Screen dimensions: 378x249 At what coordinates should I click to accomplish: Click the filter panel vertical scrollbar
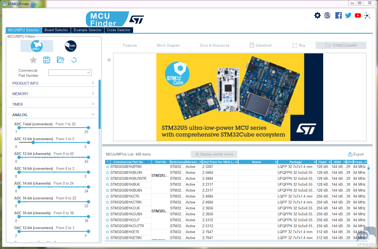point(100,104)
